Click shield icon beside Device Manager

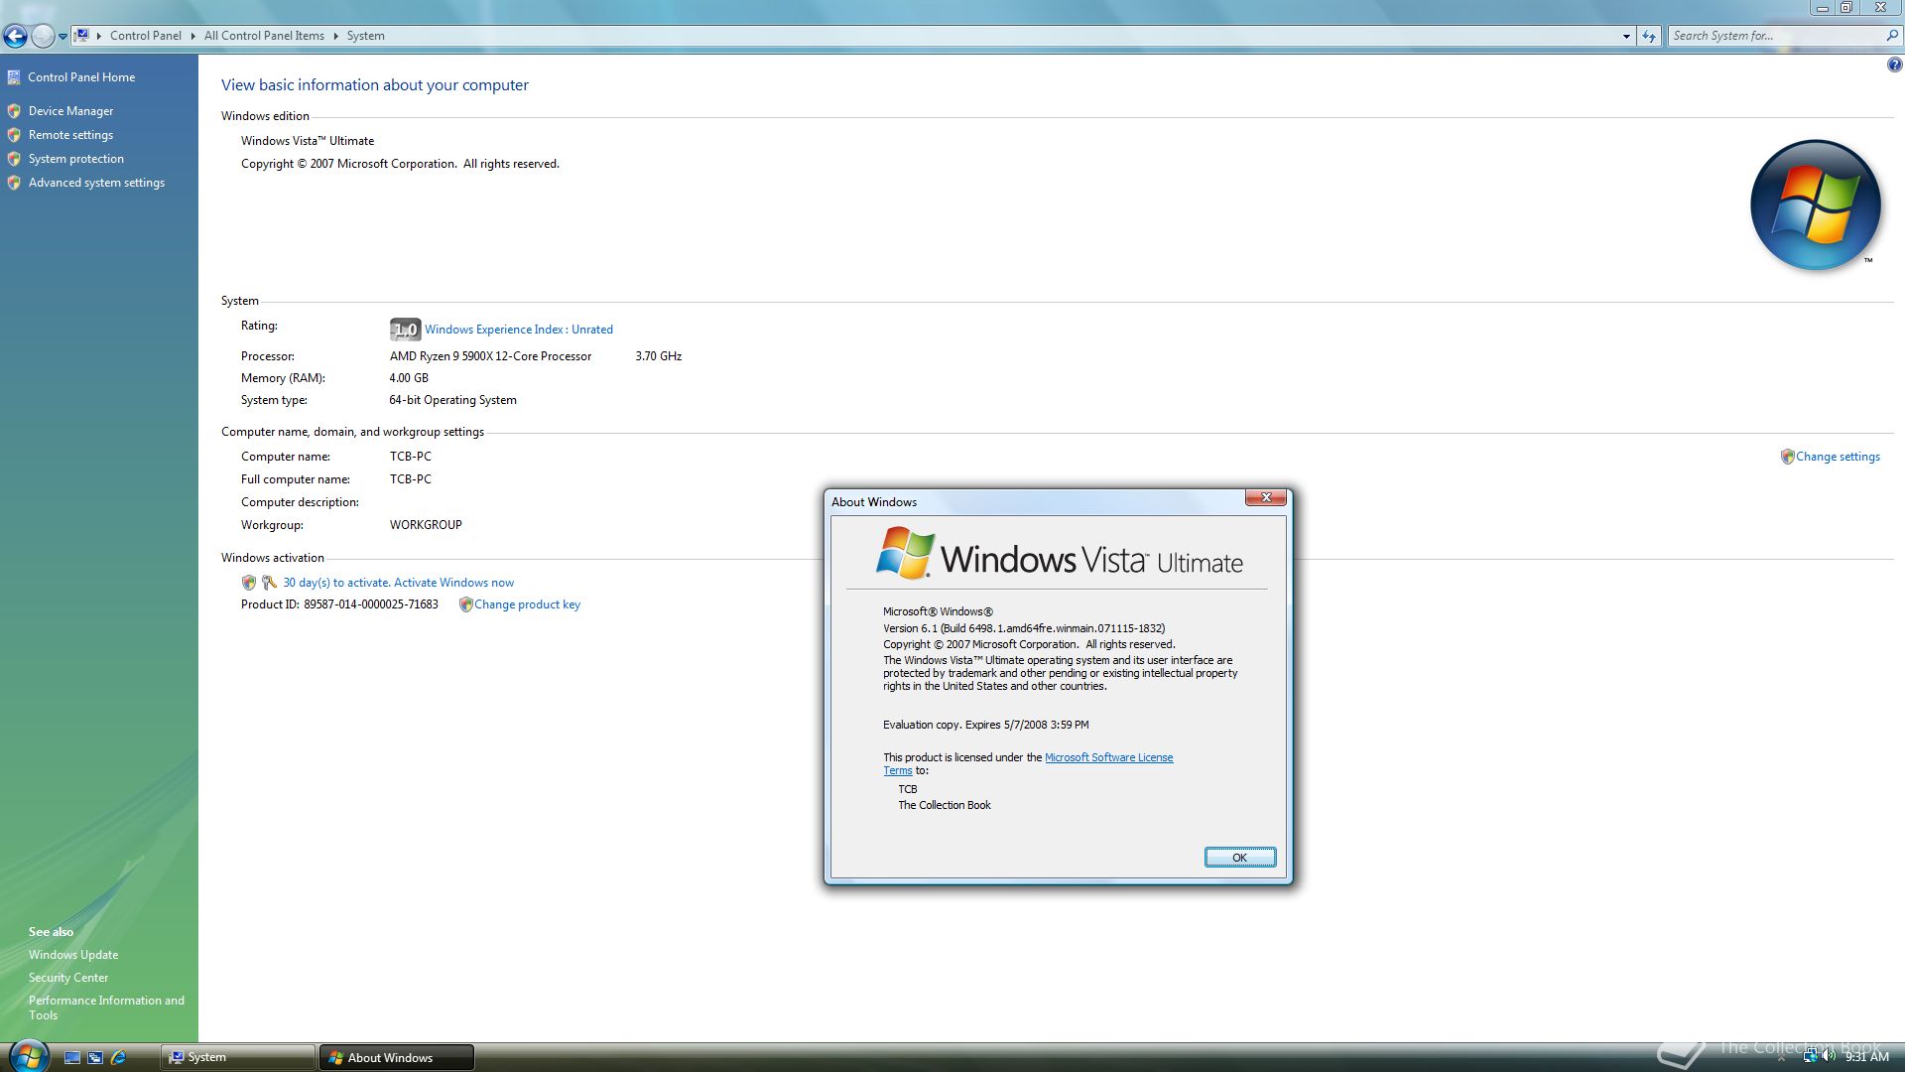pyautogui.click(x=14, y=111)
